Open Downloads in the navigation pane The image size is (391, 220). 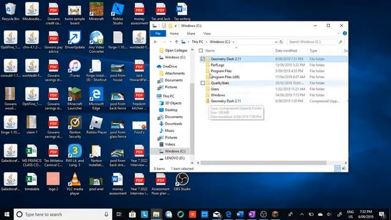(x=174, y=123)
